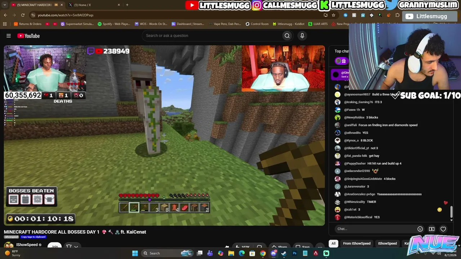Start voice search with the microphone
Image resolution: width=461 pixels, height=259 pixels.
point(302,36)
